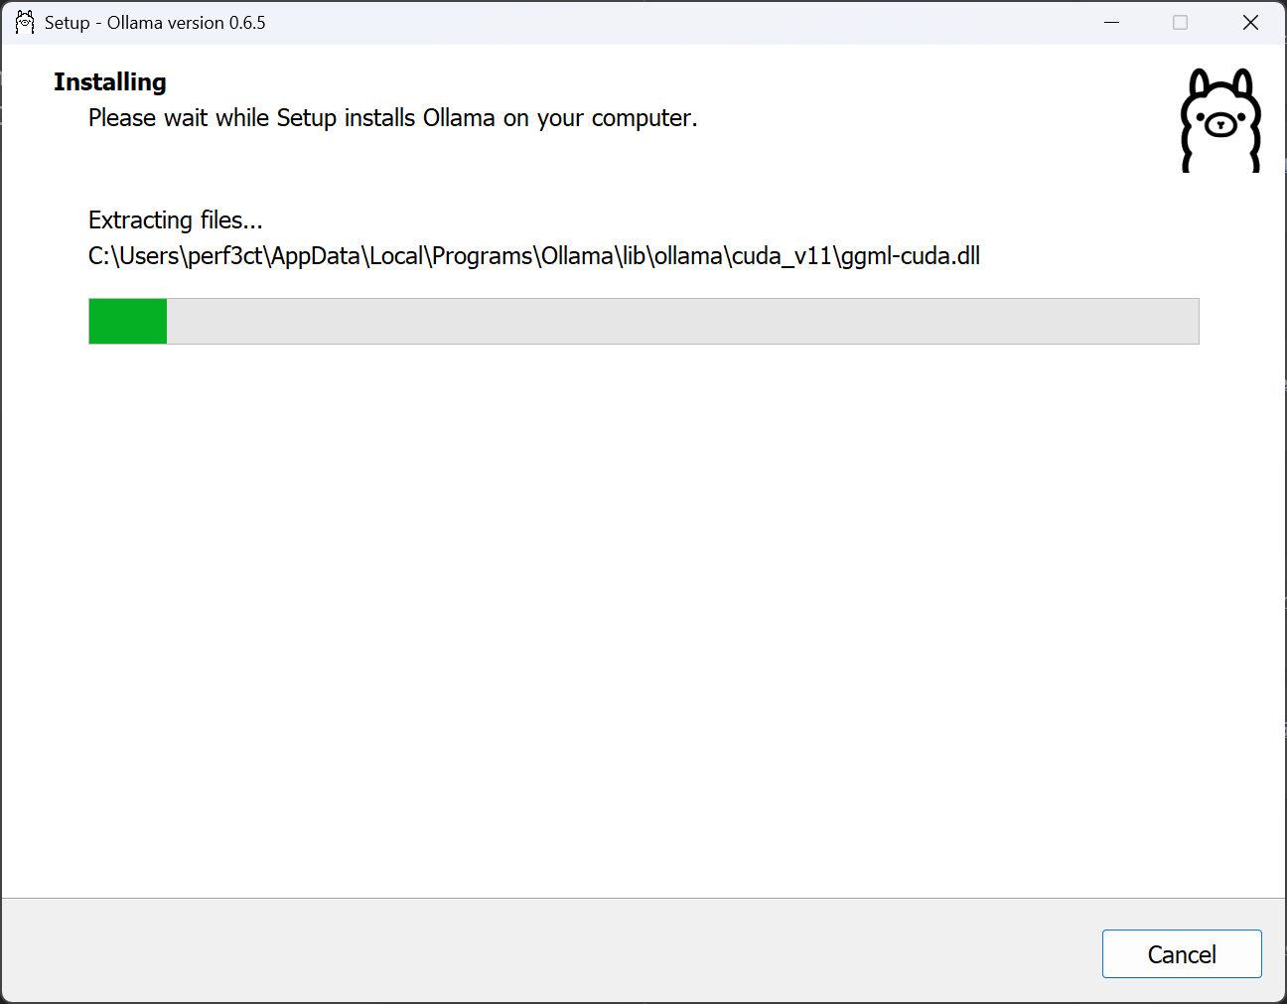Screen dimensions: 1287x1004
Task: Click the Ollama llama mascot logo
Action: tap(1220, 120)
